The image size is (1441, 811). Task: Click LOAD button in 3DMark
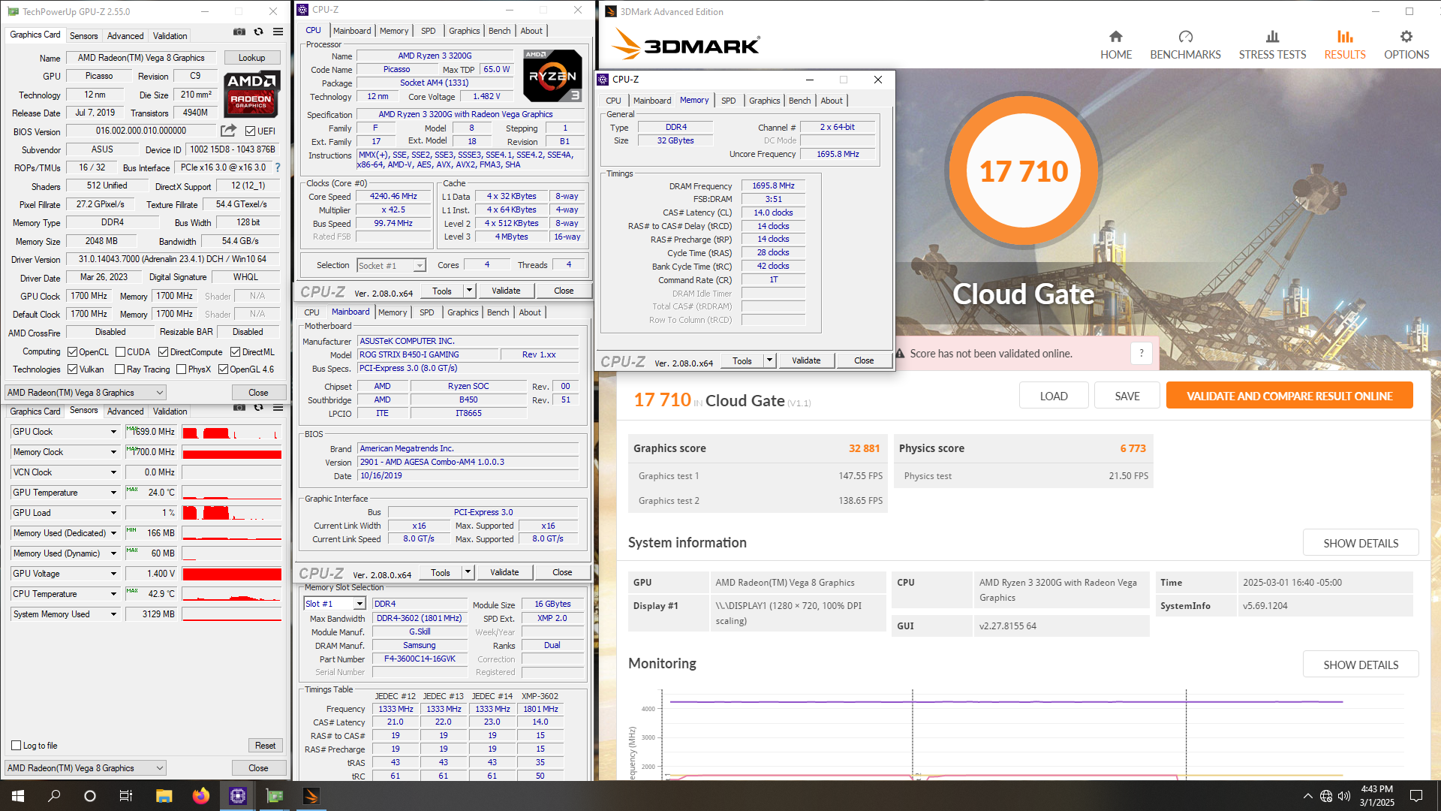1053,396
